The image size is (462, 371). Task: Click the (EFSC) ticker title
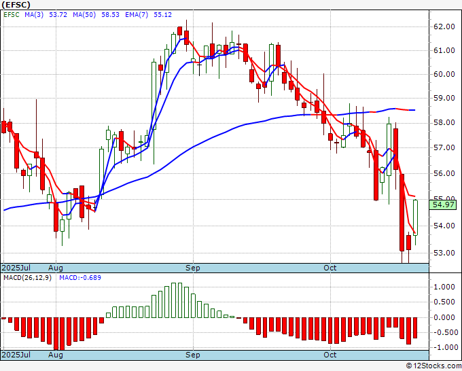(16, 5)
